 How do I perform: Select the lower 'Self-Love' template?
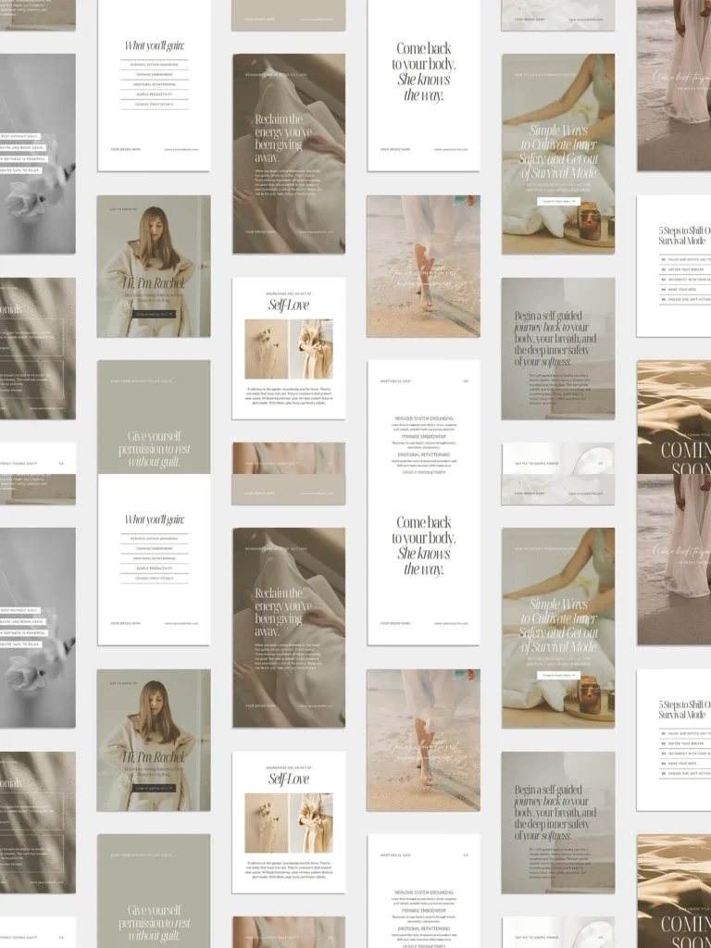pos(289,822)
